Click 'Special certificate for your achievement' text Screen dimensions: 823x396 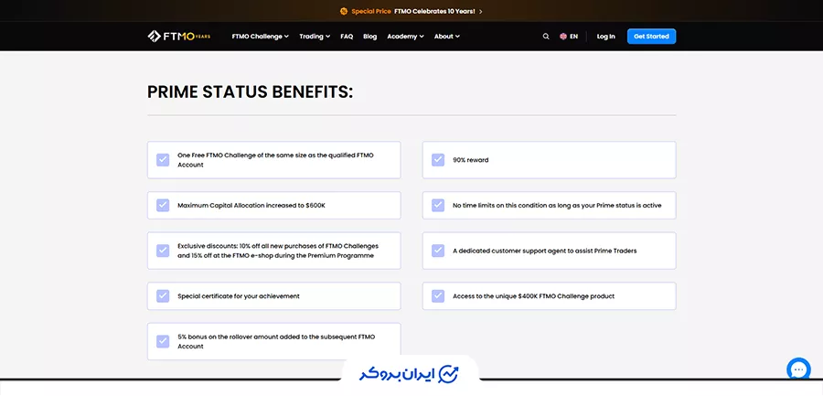pyautogui.click(x=239, y=296)
